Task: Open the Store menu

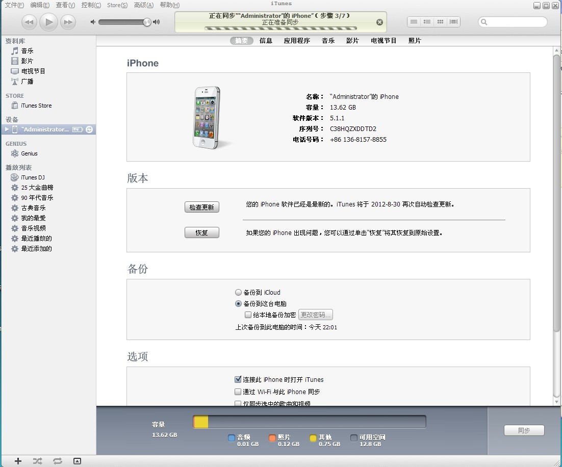Action: (117, 5)
